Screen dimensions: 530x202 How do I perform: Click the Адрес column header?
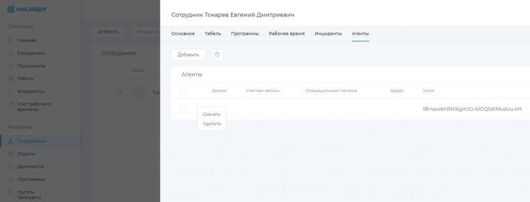click(397, 91)
